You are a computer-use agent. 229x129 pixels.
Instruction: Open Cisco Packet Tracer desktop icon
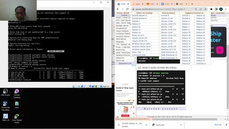click(17, 119)
